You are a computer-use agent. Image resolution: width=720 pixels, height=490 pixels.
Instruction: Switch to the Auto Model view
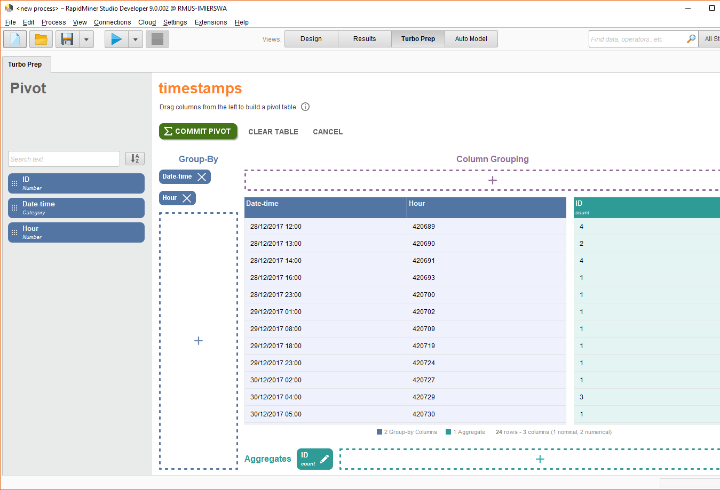tap(471, 39)
